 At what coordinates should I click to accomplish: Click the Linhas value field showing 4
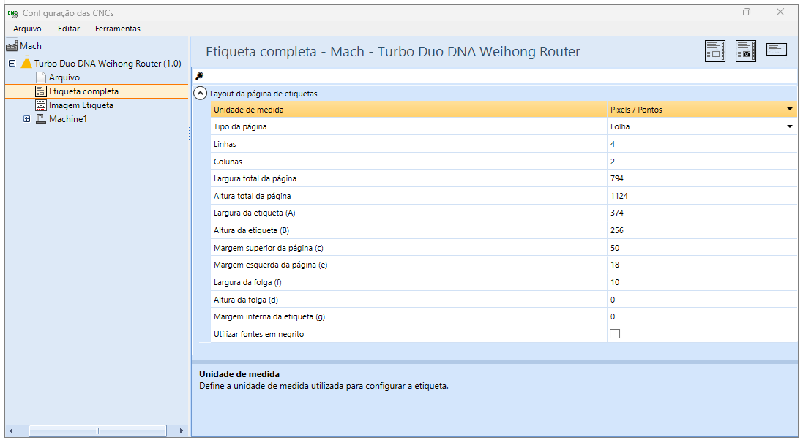[x=701, y=144]
